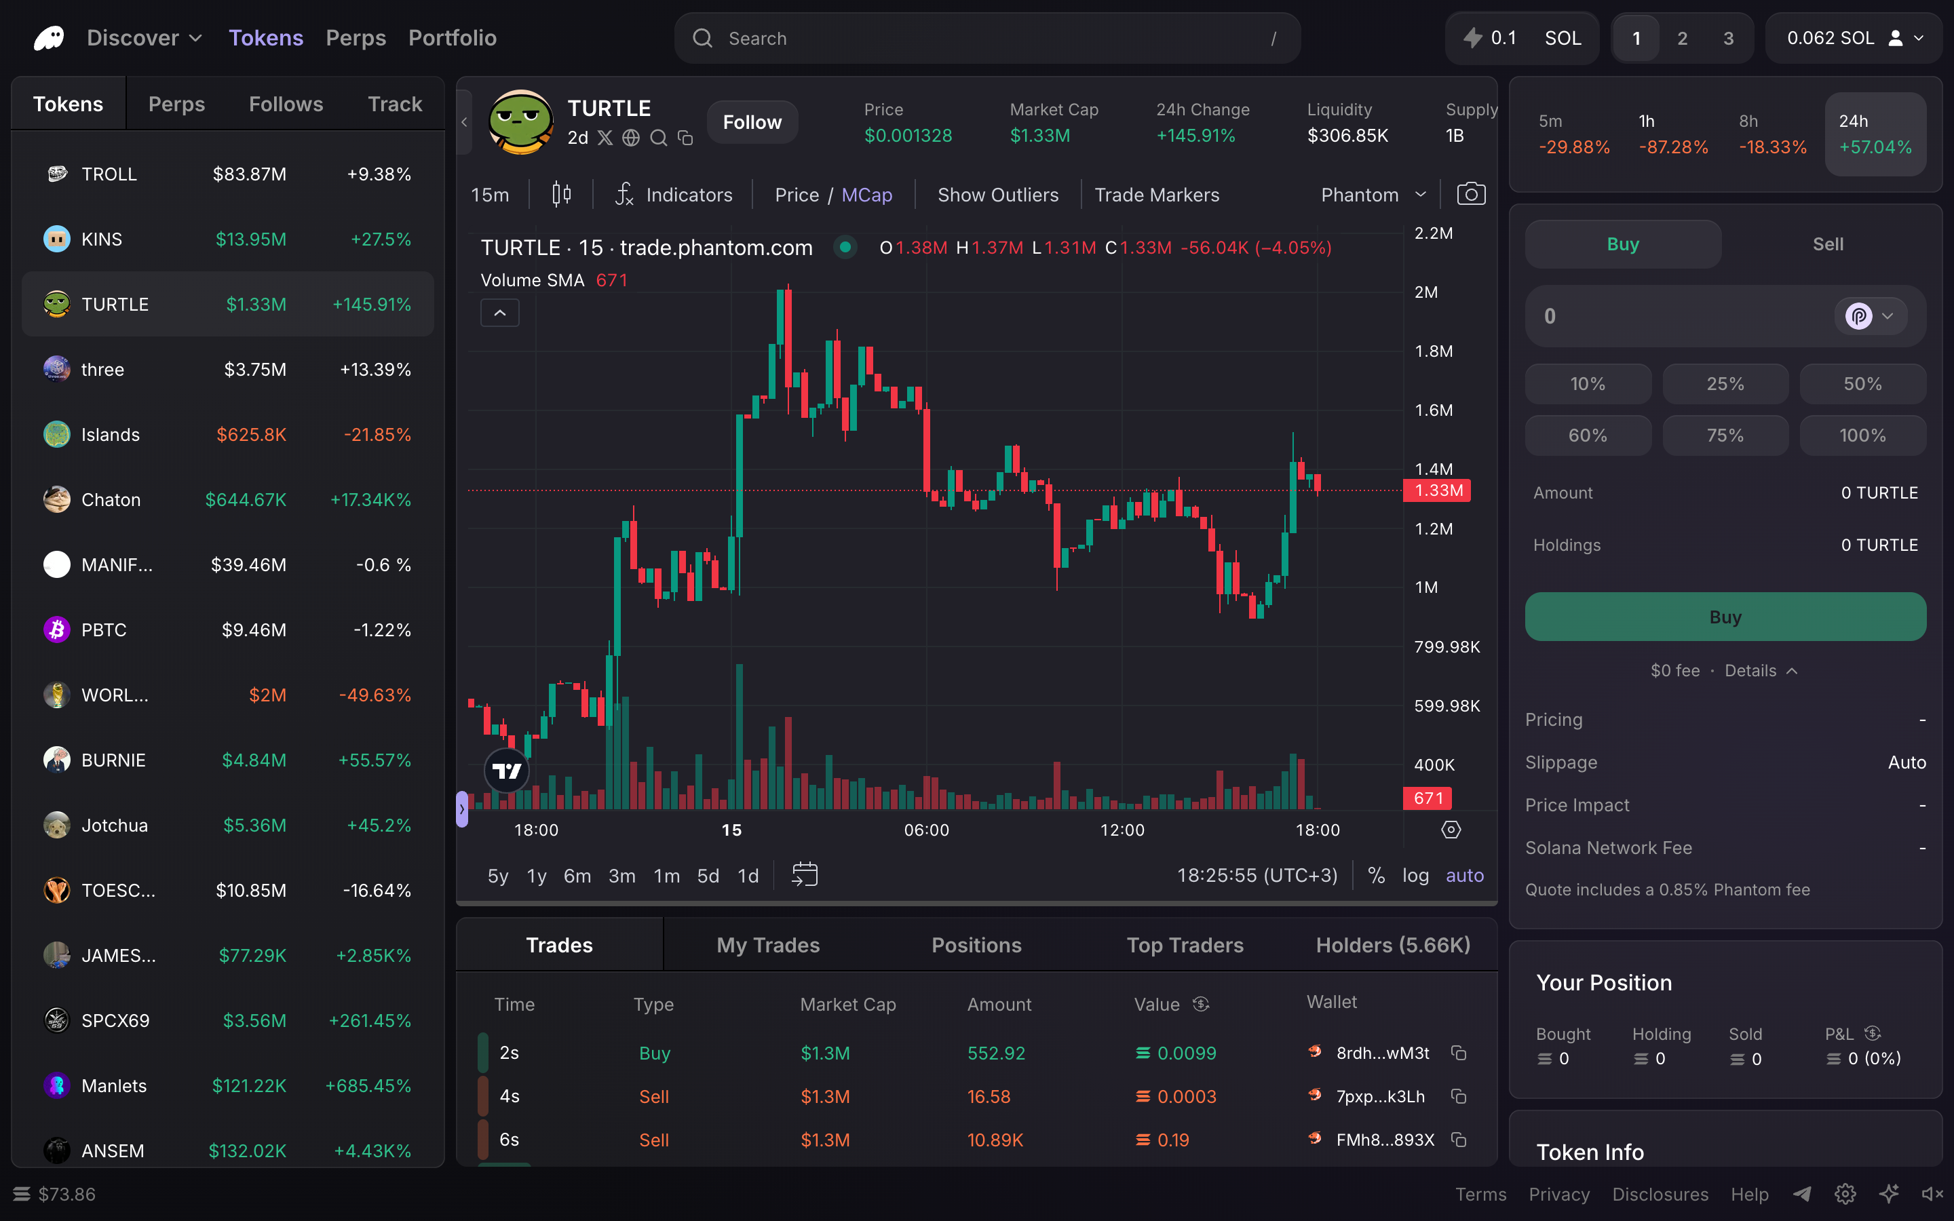
Task: Click the 1.33M price label on axis
Action: 1437,490
